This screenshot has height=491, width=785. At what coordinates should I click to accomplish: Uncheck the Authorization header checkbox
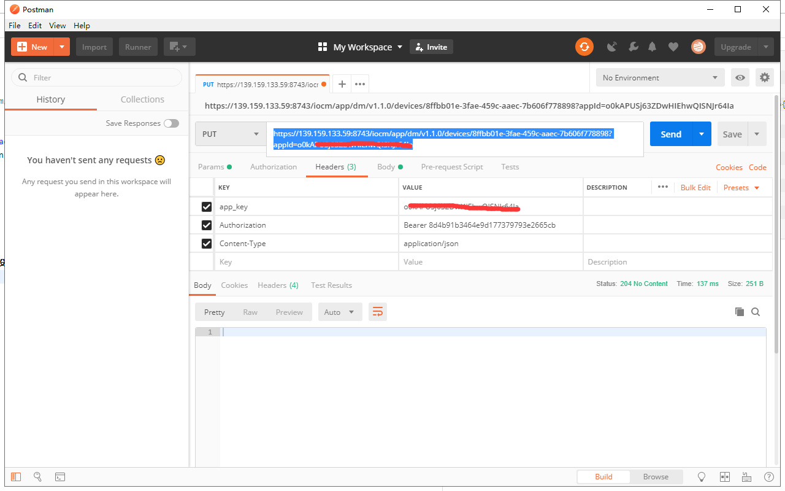click(x=207, y=225)
